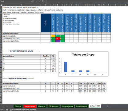The width and height of the screenshot is (128, 111).
Task: Click the P bar in the chart
Action: pos(66,67)
